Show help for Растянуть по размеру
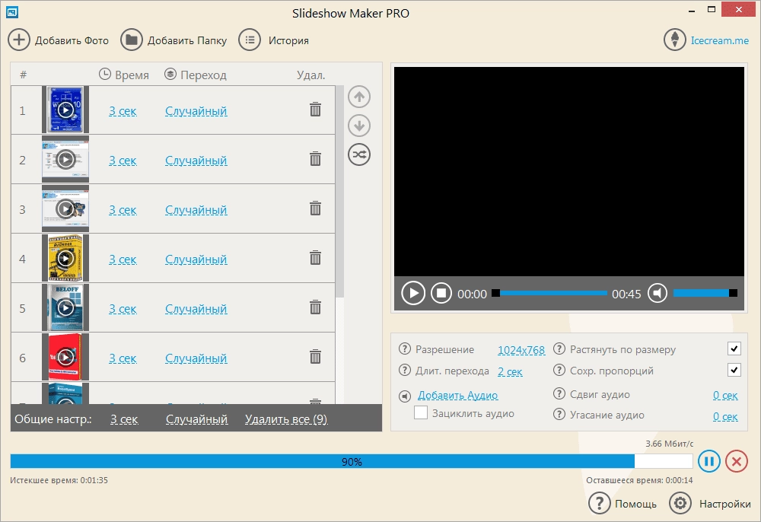 559,349
